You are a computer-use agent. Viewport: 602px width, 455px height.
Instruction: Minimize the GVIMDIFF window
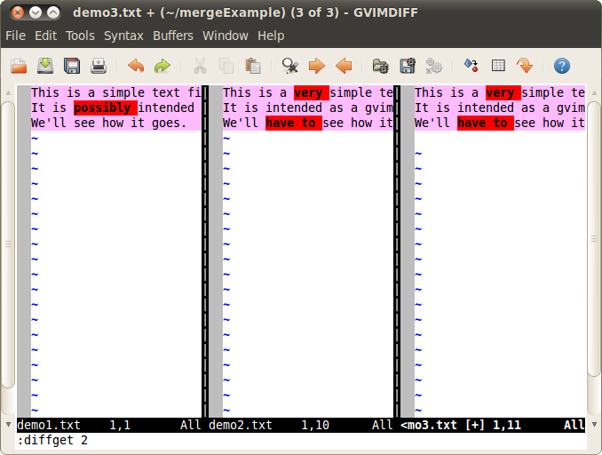pos(36,12)
